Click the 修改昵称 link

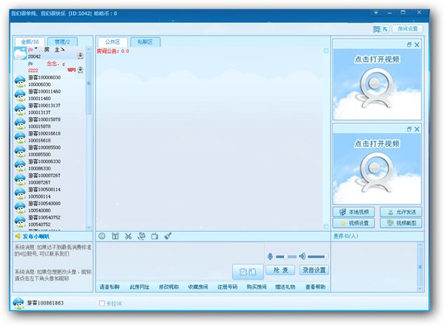[x=169, y=287]
